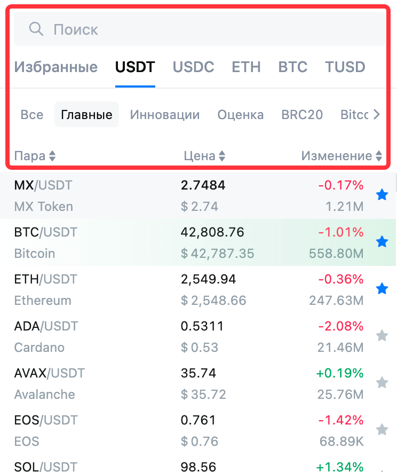Screen dimensions: 397x472
Task: Toggle the BTC/USDT favorite star
Action: (x=382, y=241)
